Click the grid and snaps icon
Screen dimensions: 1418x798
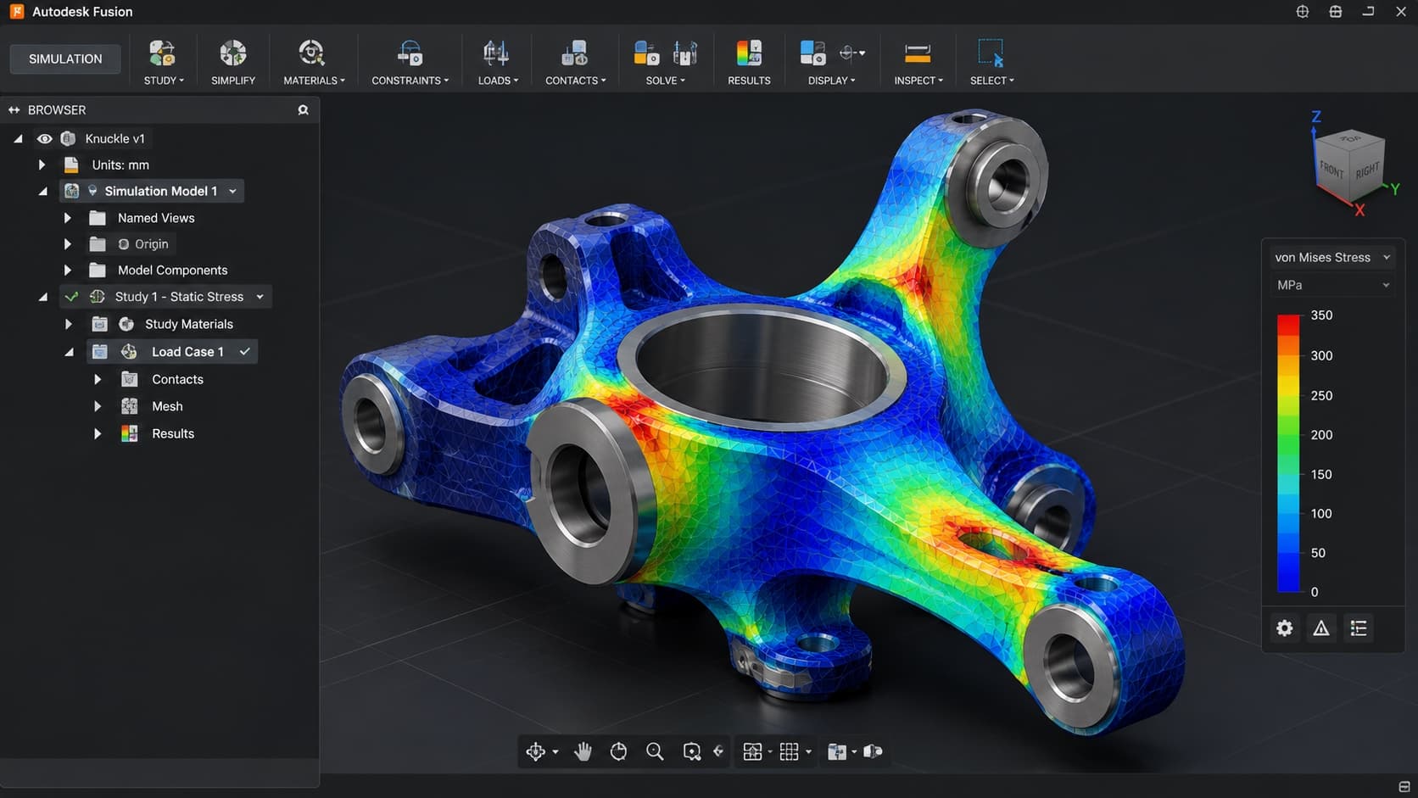790,751
